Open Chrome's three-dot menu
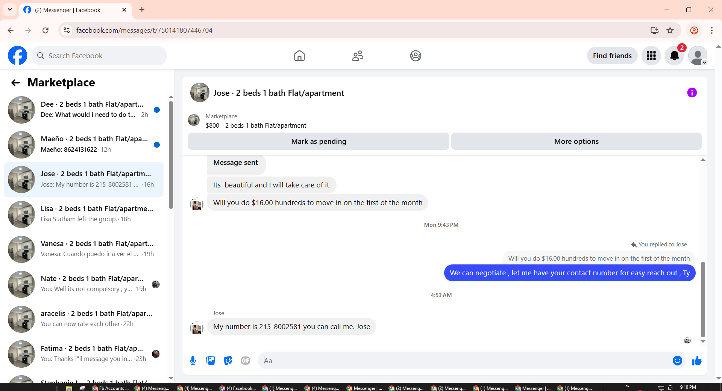 click(712, 30)
